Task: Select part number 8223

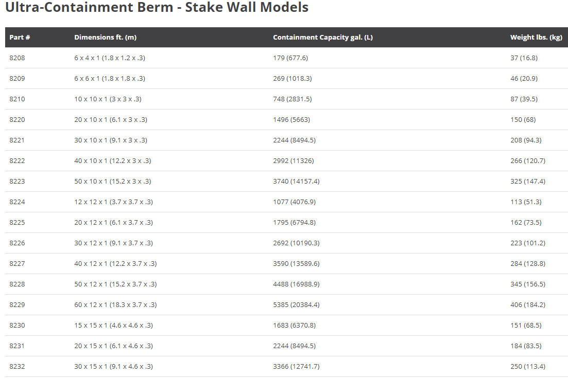Action: pyautogui.click(x=17, y=182)
